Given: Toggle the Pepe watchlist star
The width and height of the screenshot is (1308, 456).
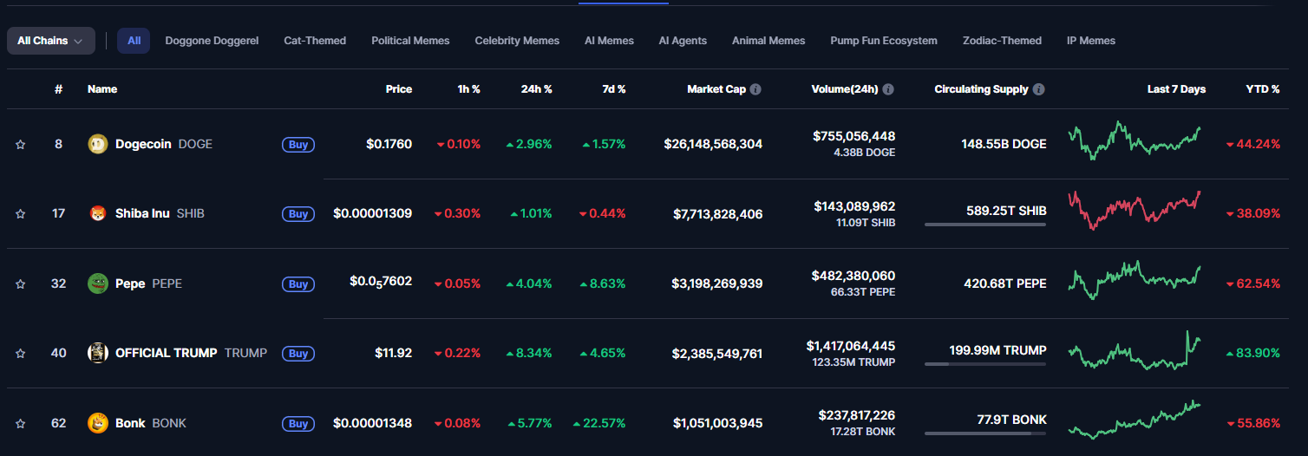Looking at the screenshot, I should coord(20,284).
